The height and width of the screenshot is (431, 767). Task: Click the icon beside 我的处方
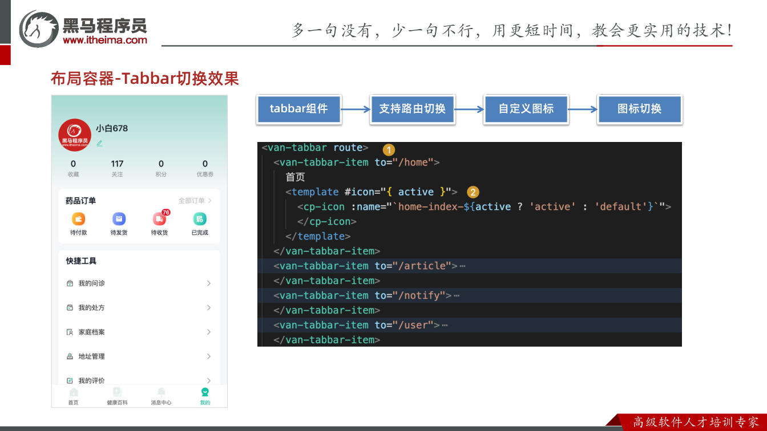pos(70,308)
